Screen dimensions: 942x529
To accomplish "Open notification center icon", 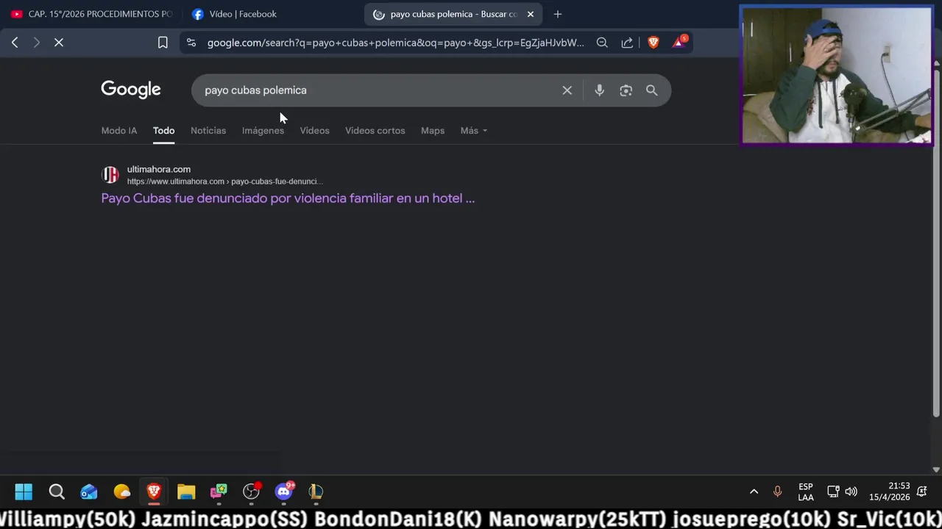I will coord(921,492).
